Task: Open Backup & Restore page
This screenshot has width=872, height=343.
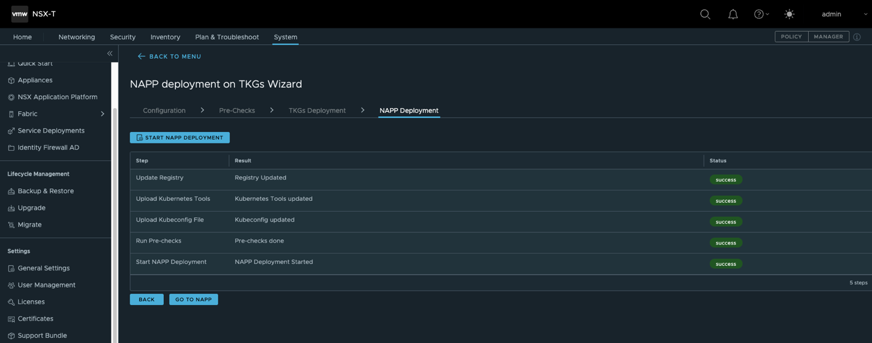Action: pyautogui.click(x=46, y=191)
